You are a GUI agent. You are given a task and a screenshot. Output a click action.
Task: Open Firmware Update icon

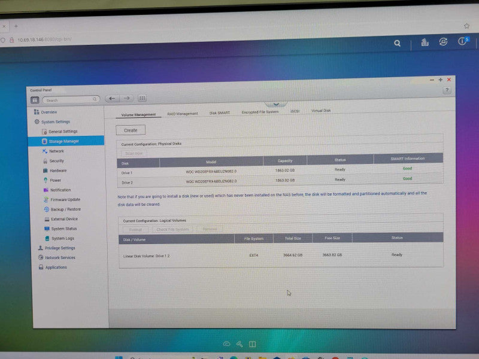[x=46, y=200]
